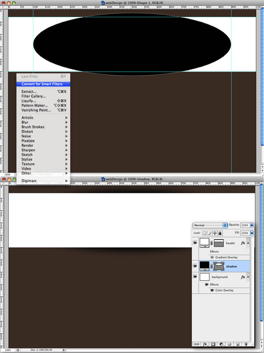Enable the lock position icon

(215, 233)
